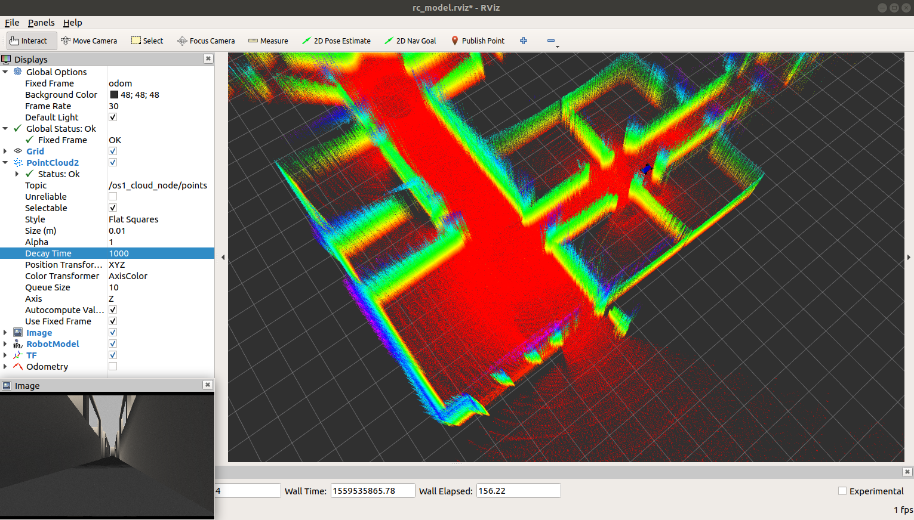Activate the Focus Camera tool
The image size is (914, 520).
(206, 41)
